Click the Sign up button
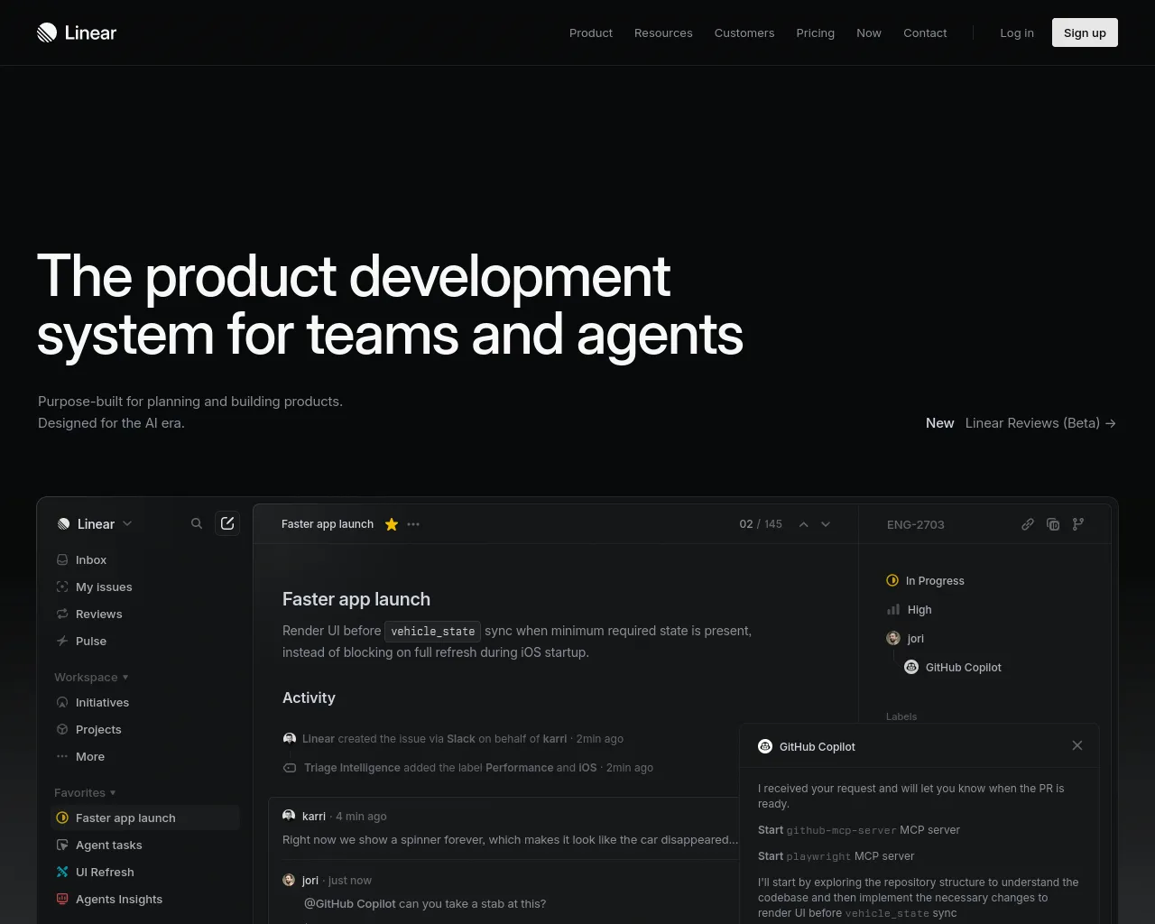 point(1084,33)
